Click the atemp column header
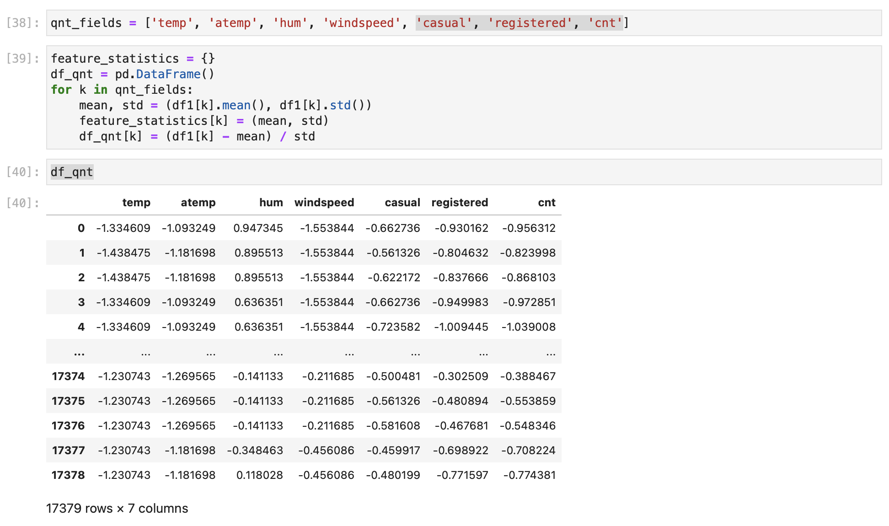The image size is (889, 526). 198,203
